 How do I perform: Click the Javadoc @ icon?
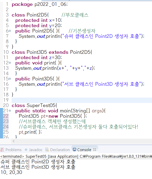(26, 150)
